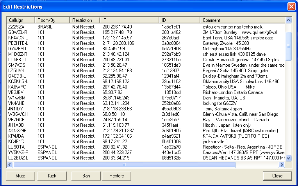Sort list by Callsign column header
The width and height of the screenshot is (298, 186).
point(21,20)
